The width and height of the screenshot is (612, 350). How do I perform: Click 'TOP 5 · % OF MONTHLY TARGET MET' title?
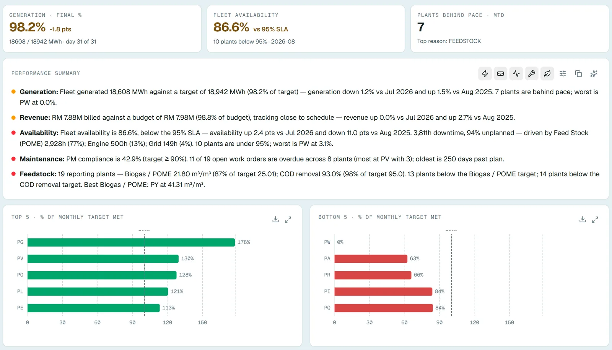click(x=67, y=217)
